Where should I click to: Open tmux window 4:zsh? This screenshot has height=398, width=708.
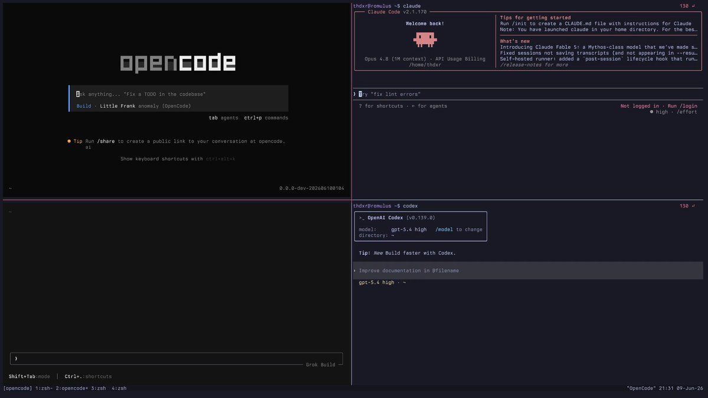pos(119,388)
